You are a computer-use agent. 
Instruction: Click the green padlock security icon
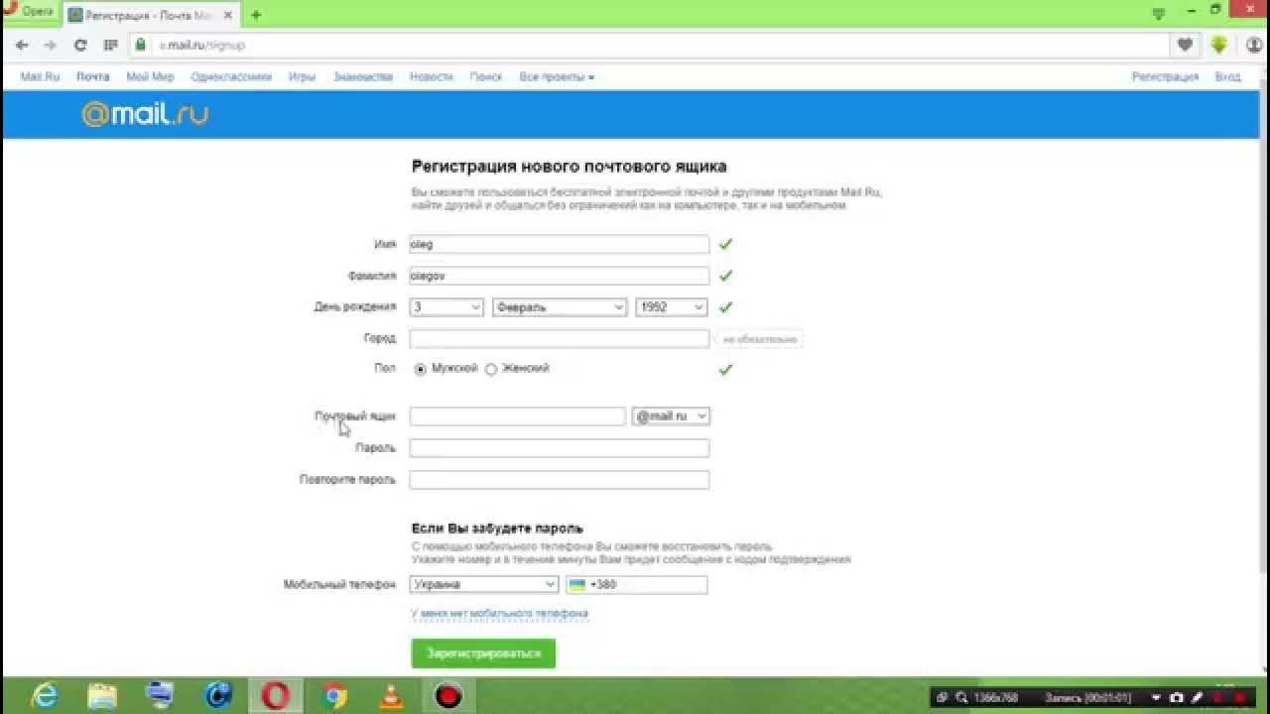coord(141,45)
